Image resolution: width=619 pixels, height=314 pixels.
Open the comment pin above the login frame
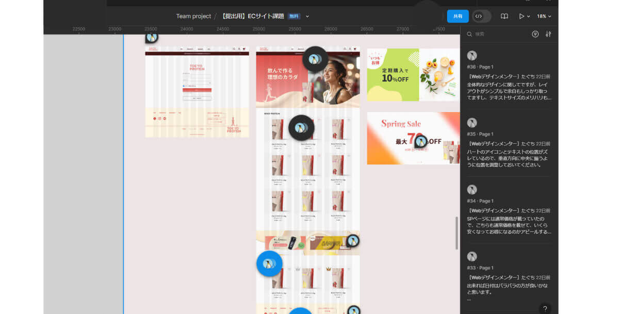coord(152,37)
